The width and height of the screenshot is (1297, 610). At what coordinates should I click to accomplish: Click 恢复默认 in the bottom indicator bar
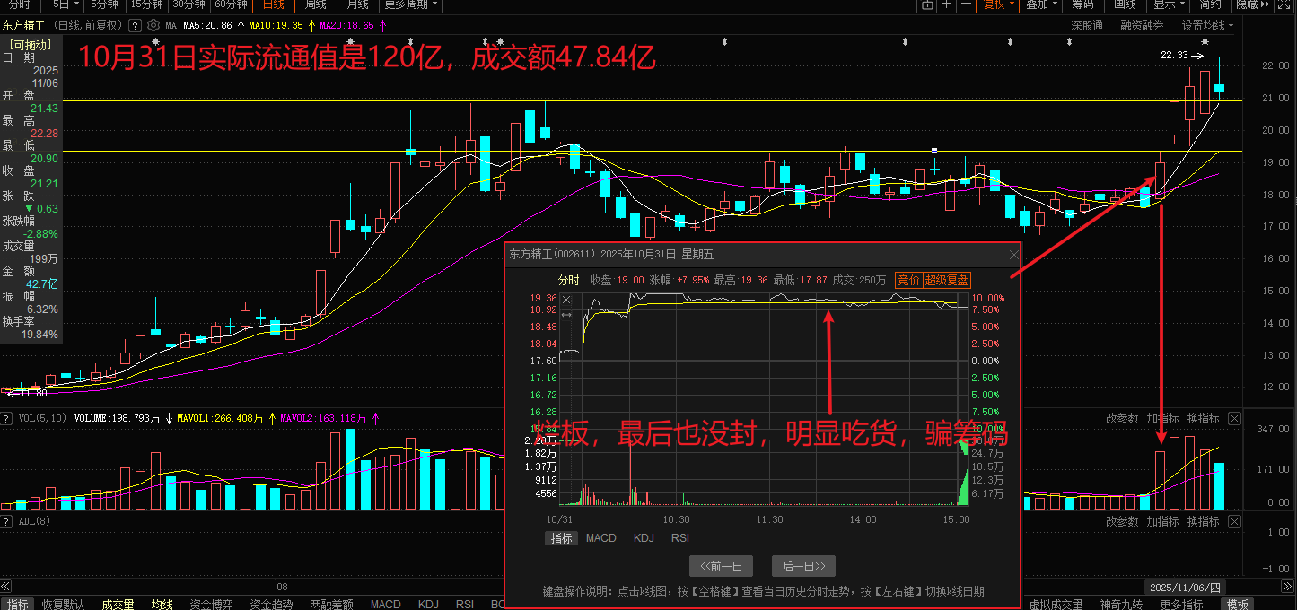tap(63, 604)
